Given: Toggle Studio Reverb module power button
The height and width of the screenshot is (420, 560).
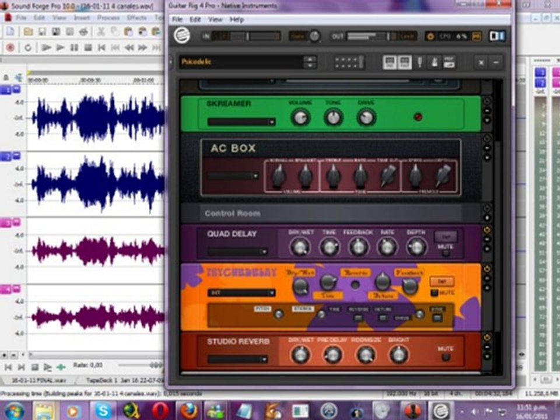Looking at the screenshot, I should [x=487, y=338].
